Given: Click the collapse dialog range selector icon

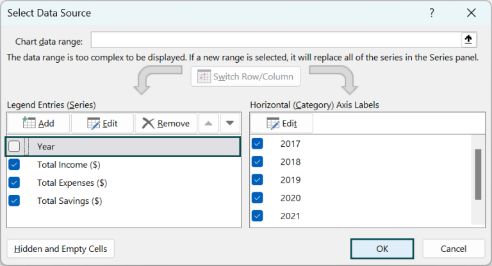Looking at the screenshot, I should pos(469,40).
